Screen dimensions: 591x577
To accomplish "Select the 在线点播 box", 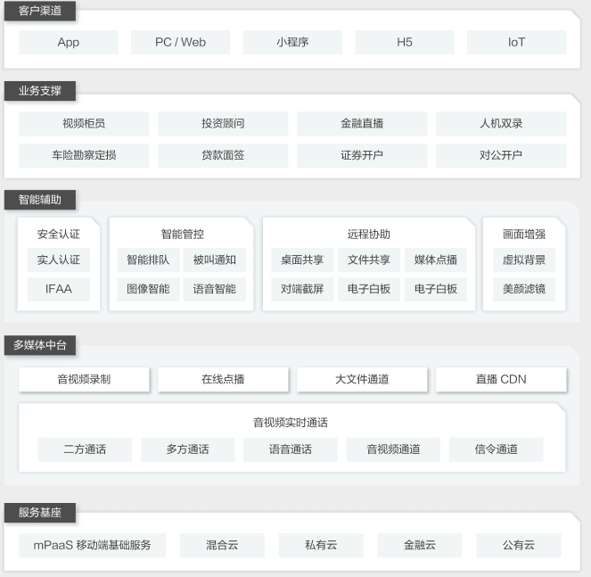I will [x=223, y=379].
